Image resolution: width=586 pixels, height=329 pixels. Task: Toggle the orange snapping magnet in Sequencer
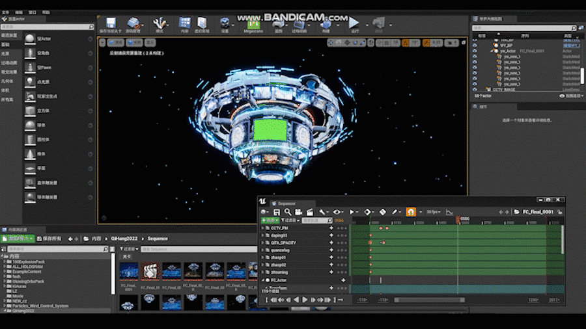411,212
